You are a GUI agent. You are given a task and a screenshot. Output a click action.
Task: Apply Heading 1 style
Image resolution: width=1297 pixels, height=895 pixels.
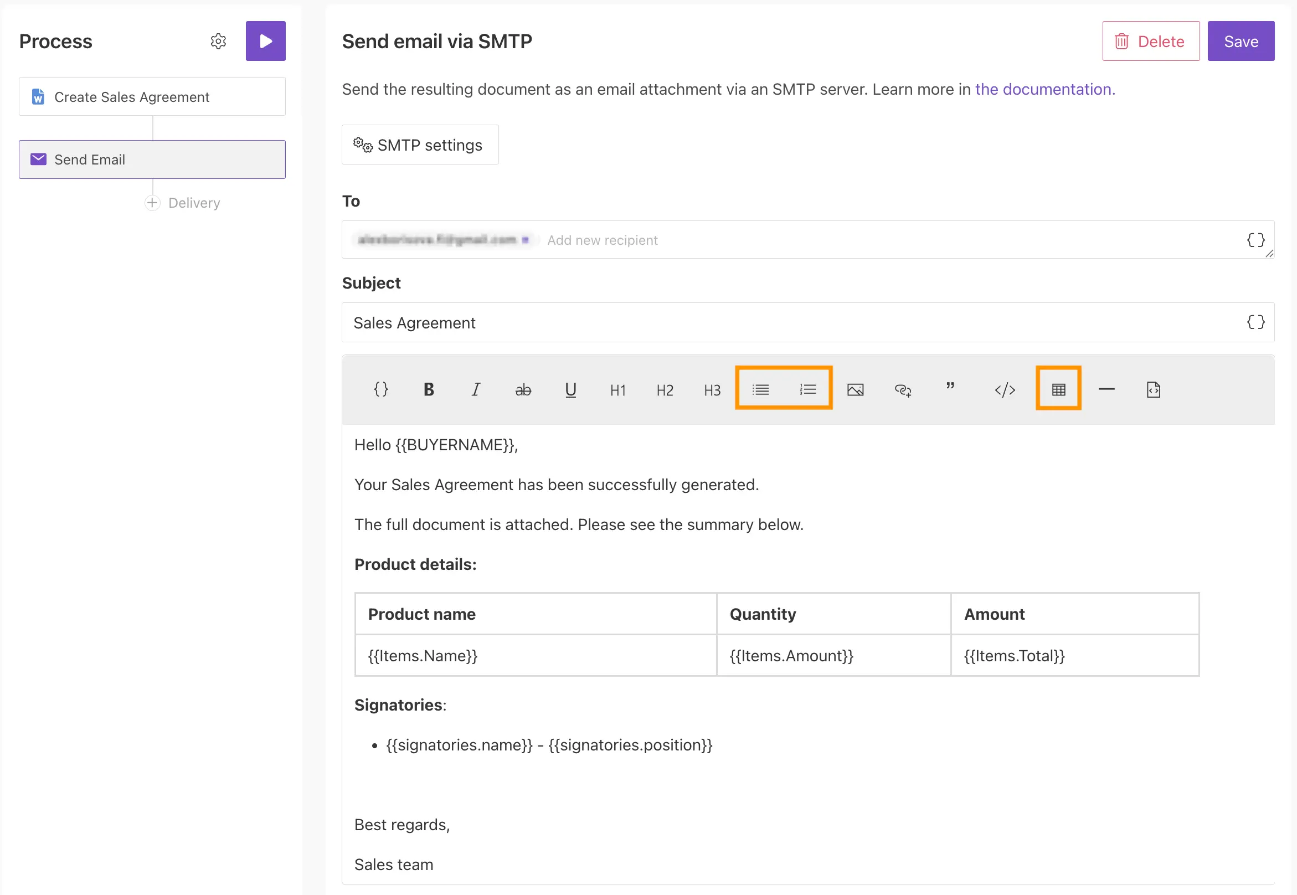[x=617, y=390]
